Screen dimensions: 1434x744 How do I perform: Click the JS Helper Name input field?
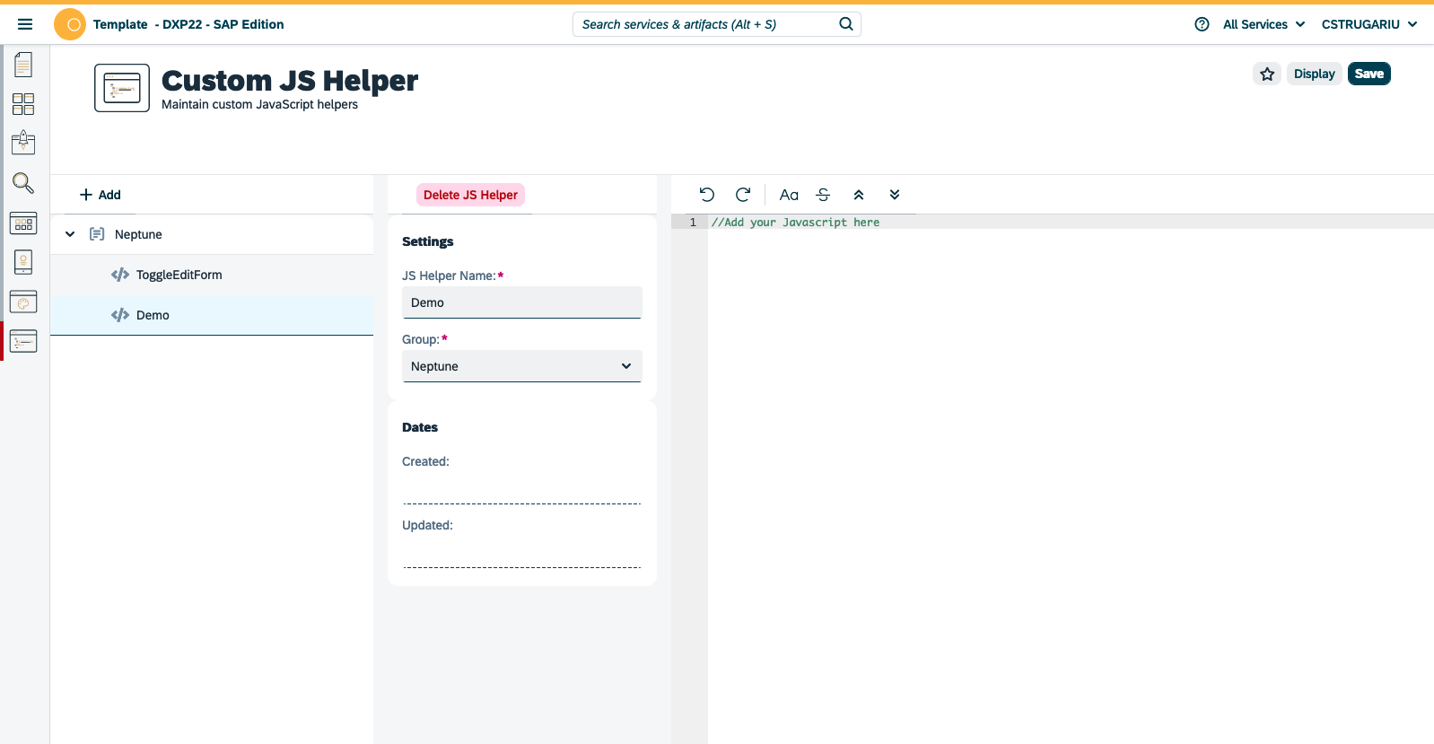(522, 302)
